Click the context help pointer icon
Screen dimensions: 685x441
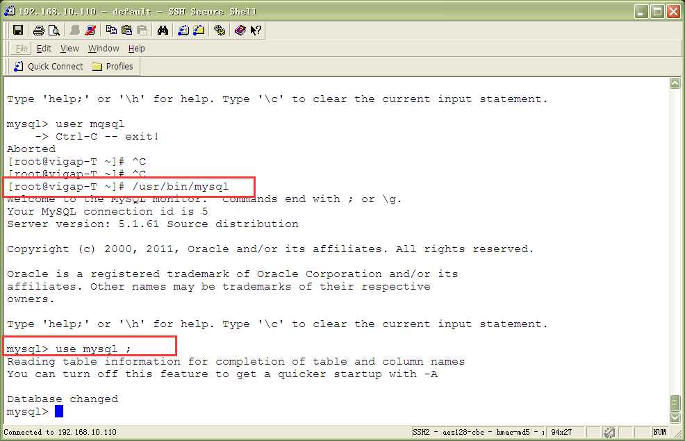pos(256,30)
